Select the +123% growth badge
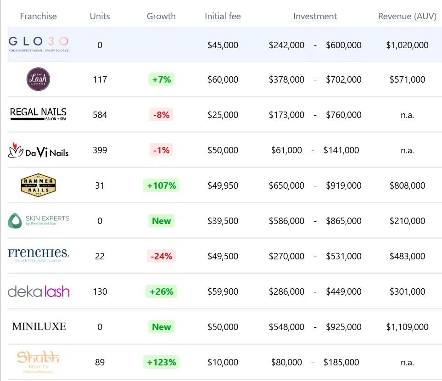 click(x=161, y=362)
